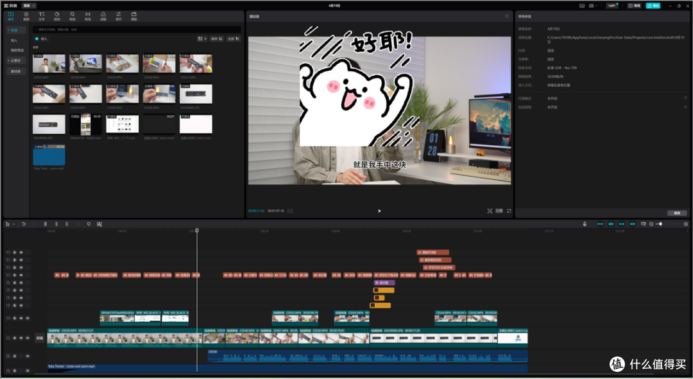
Task: Zoom in the timeline with plus icon
Action: click(x=686, y=224)
